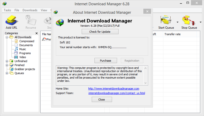The image size is (204, 116).
Task: Select the Video category
Action: click(x=23, y=57)
